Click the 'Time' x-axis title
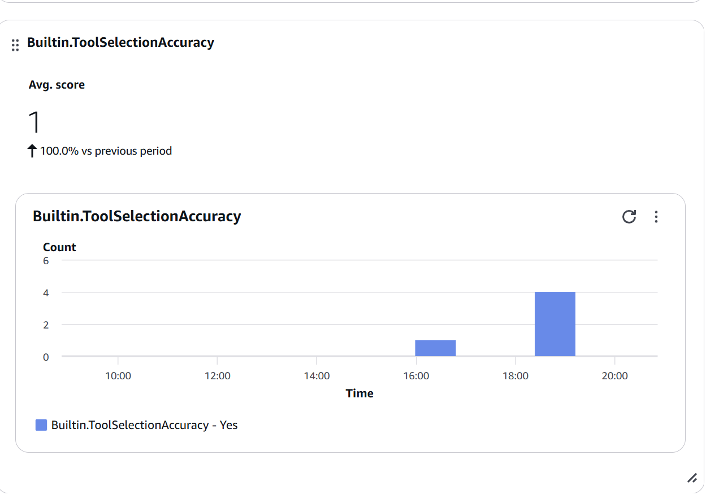This screenshot has width=706, height=495. pyautogui.click(x=360, y=393)
